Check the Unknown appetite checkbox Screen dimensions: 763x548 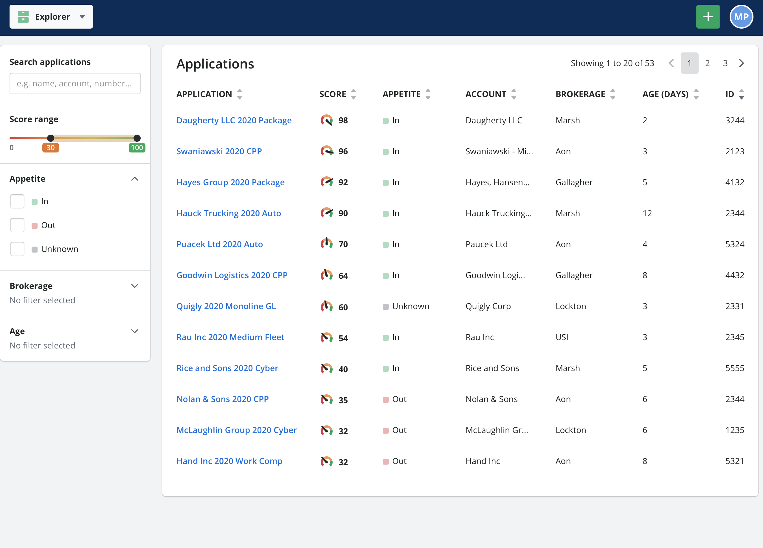click(x=17, y=249)
